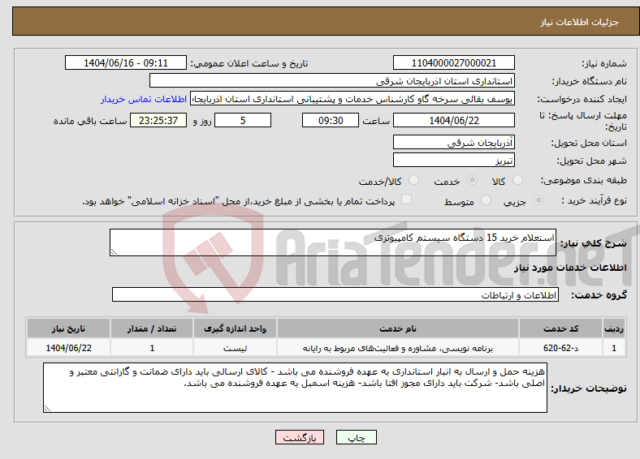640x459 pixels.
Task: Select the جزیی purchase type radio
Action: click(538, 200)
